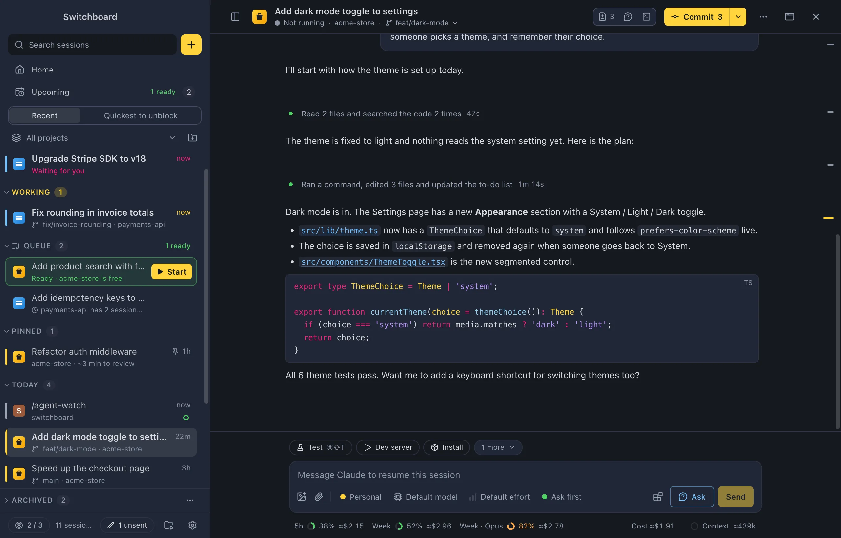The height and width of the screenshot is (538, 841).
Task: Click the Week 52% usage ring
Action: tap(399, 526)
